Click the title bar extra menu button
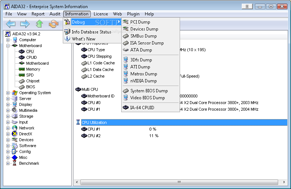Image resolution: width=291 pixels, height=189 pixels. tap(247, 7)
